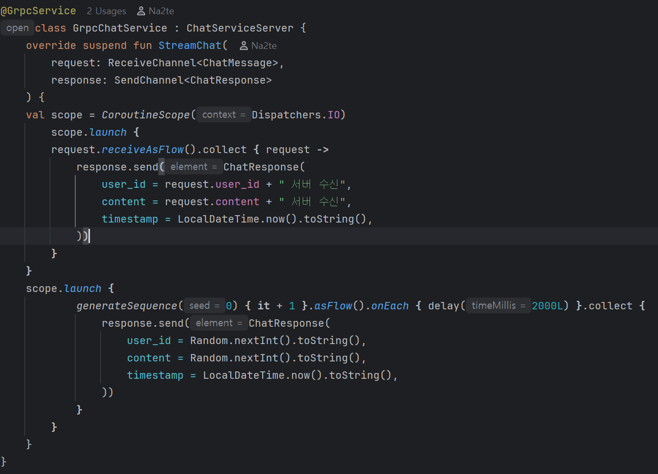Viewport: 658px width, 474px height.
Task: Click the onEach operator
Action: [x=390, y=306]
